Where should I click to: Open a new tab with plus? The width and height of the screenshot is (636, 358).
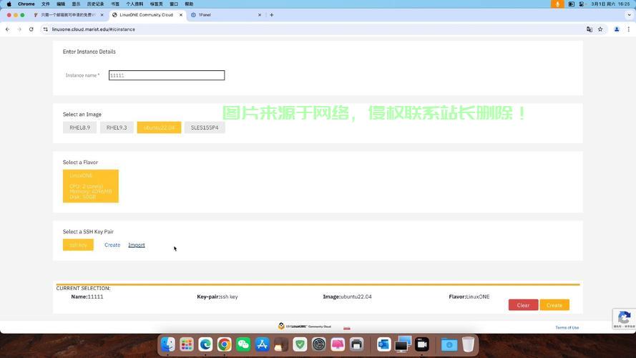(x=271, y=14)
